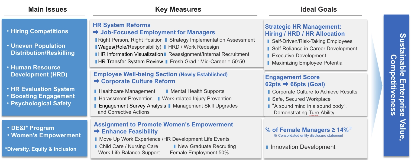The image size is (411, 164).
Task: Click the asterisk mark after Female Managers 14%
Action: pyautogui.click(x=350, y=128)
